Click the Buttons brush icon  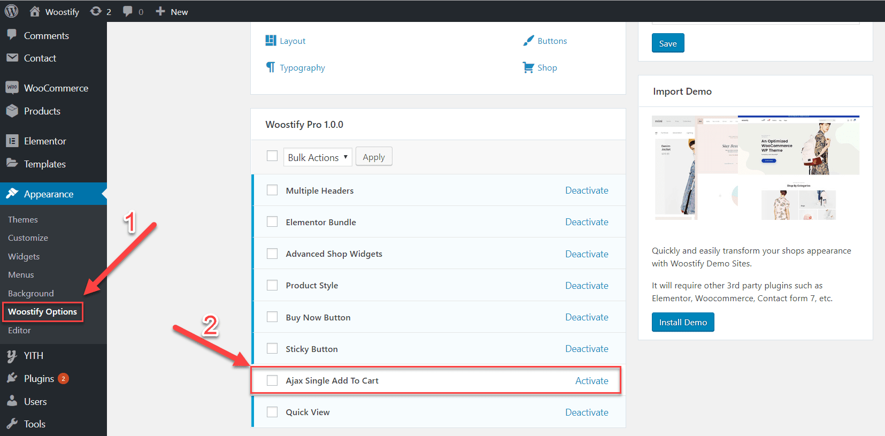[528, 40]
